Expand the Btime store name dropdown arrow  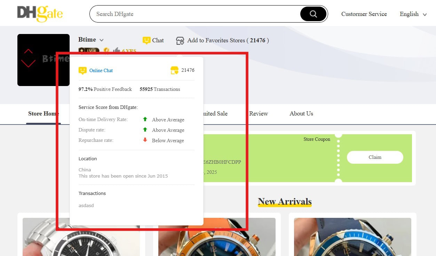click(x=102, y=40)
